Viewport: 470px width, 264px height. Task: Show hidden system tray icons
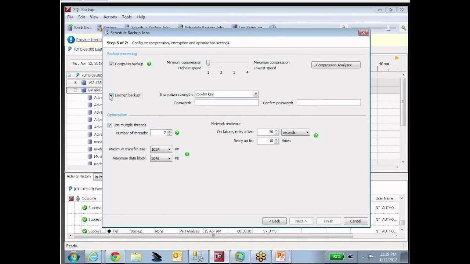tap(363, 257)
